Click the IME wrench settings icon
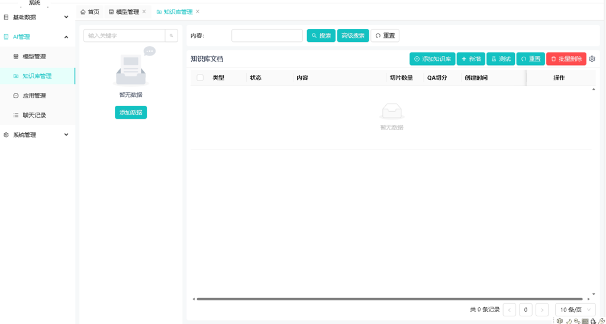606x324 pixels. [x=602, y=321]
